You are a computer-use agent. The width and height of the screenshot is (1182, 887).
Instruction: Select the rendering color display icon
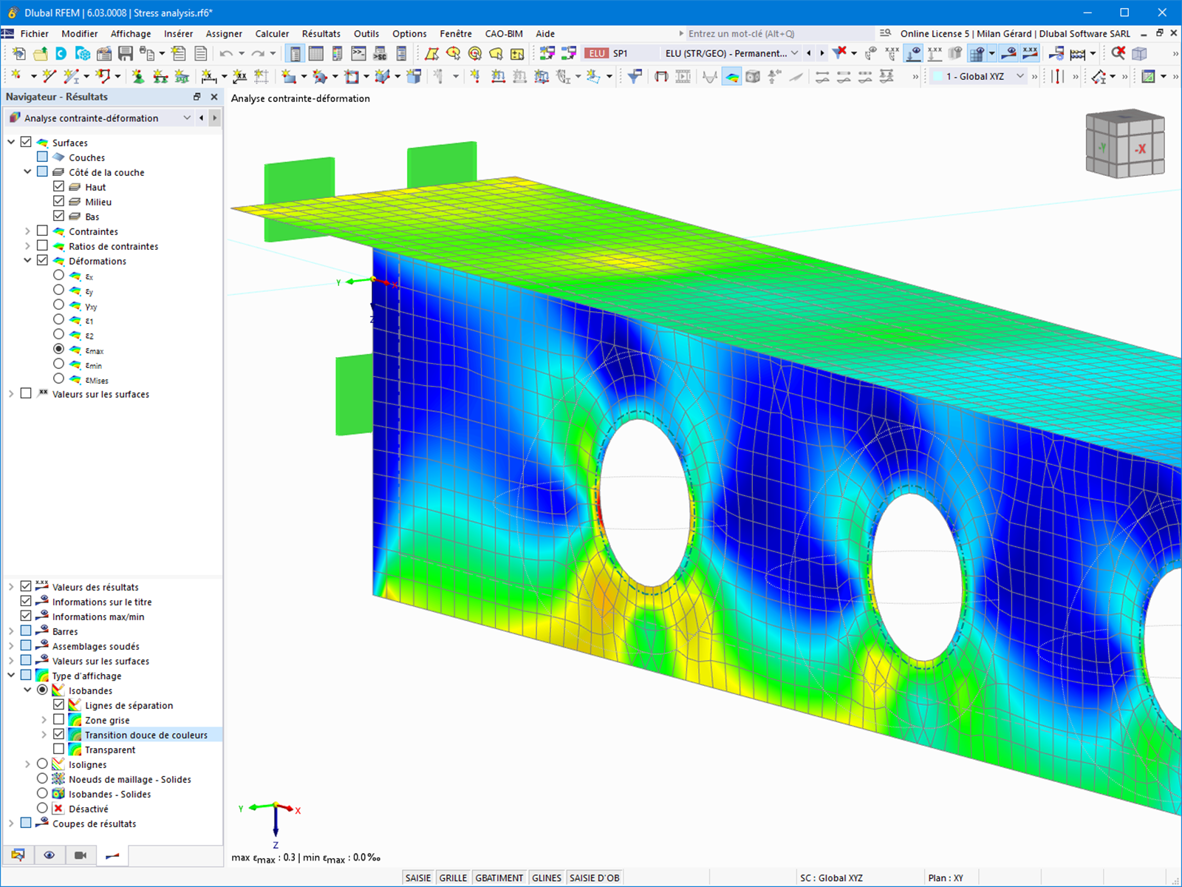pyautogui.click(x=732, y=76)
